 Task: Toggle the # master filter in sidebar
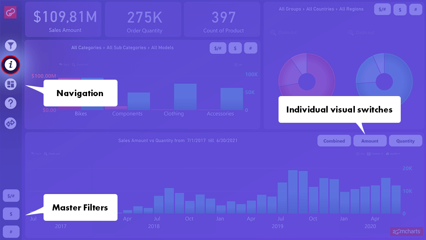[x=11, y=232]
